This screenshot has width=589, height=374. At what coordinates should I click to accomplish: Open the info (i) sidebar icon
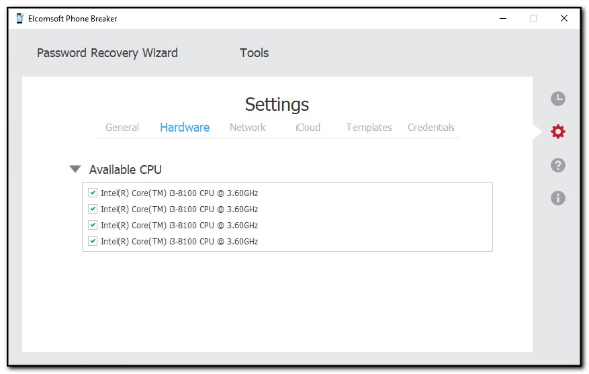pos(558,198)
